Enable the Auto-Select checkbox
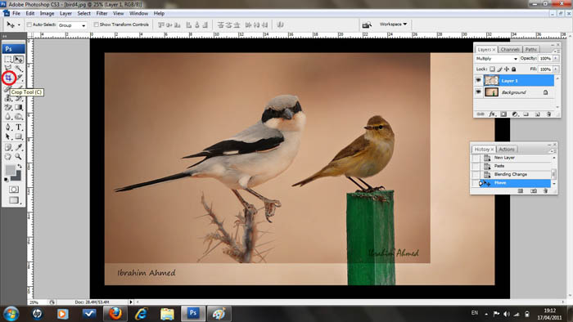573x322 pixels. coord(29,25)
